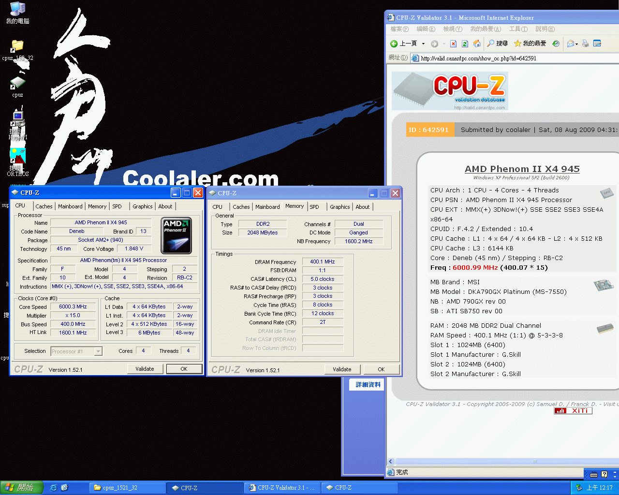Open Favorites star in IE toolbar

tap(530, 44)
